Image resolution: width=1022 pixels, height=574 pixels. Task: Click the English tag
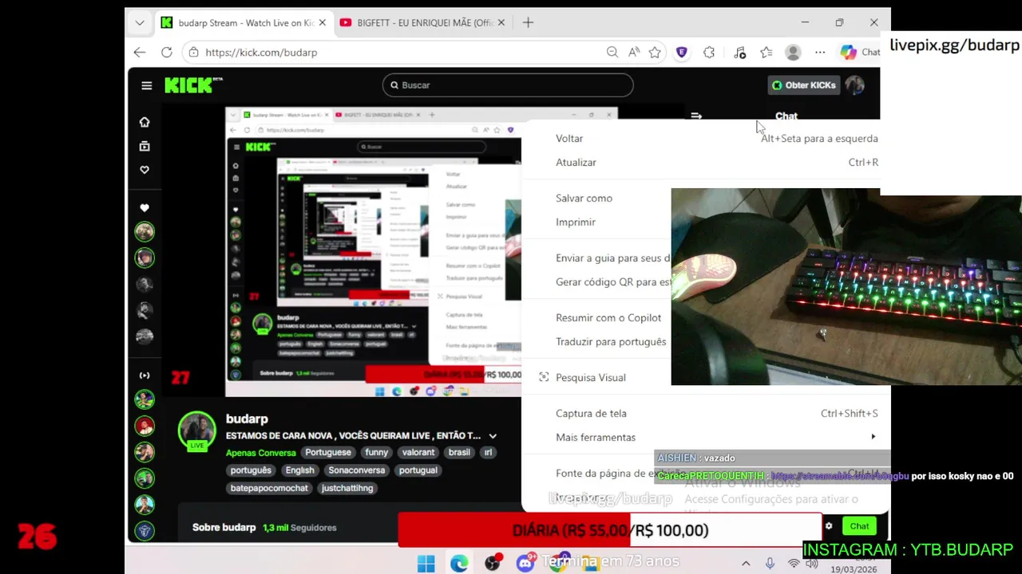click(300, 470)
